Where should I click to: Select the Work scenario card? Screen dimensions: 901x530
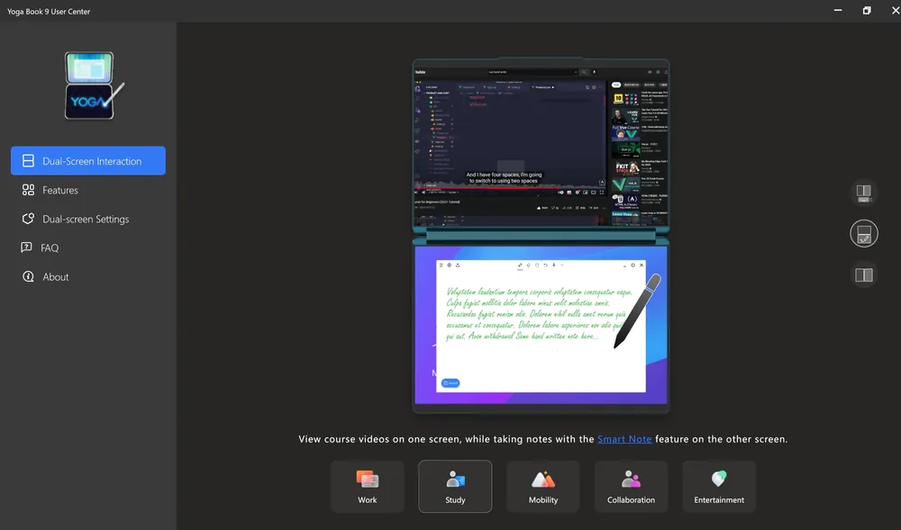[368, 487]
